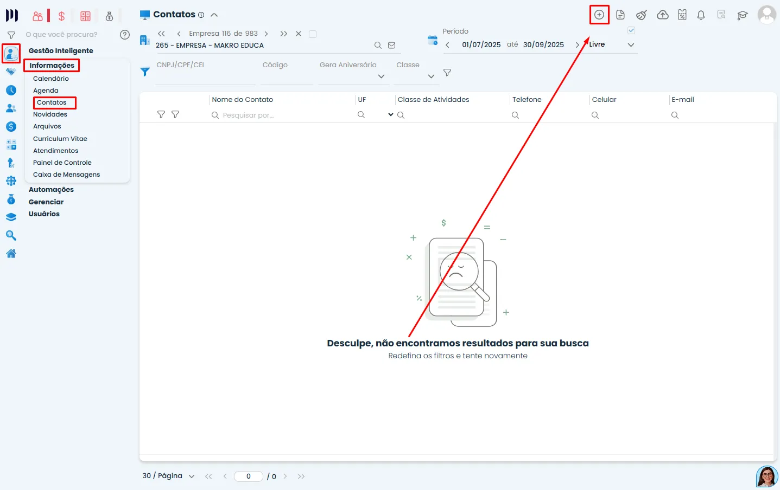Click the cloud upload icon
The height and width of the screenshot is (490, 780).
coord(663,15)
